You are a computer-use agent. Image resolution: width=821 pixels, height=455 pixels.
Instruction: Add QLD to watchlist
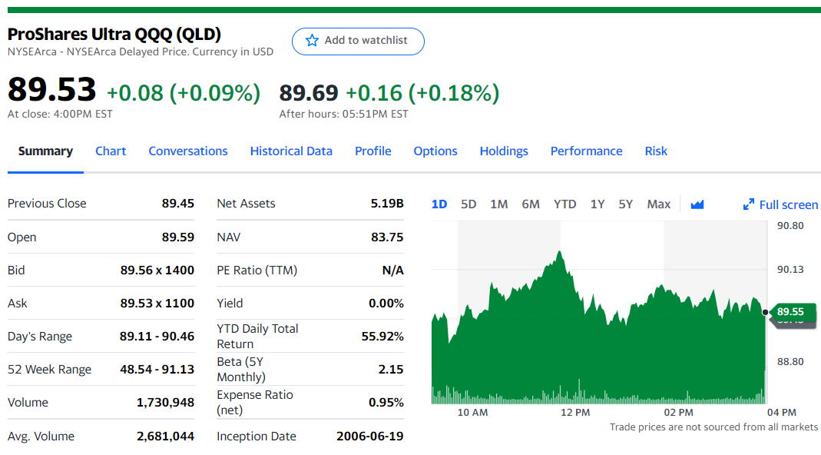[x=358, y=41]
